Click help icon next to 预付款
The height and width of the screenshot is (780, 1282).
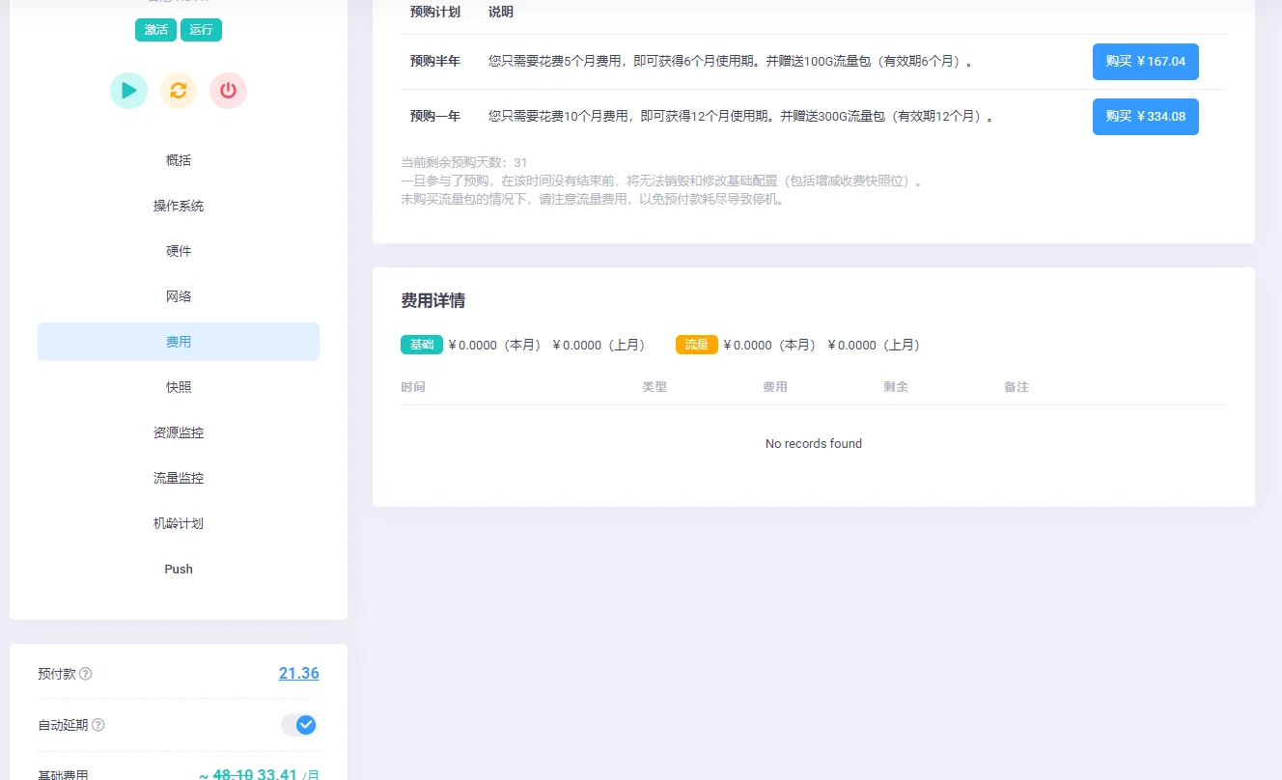pyautogui.click(x=86, y=674)
